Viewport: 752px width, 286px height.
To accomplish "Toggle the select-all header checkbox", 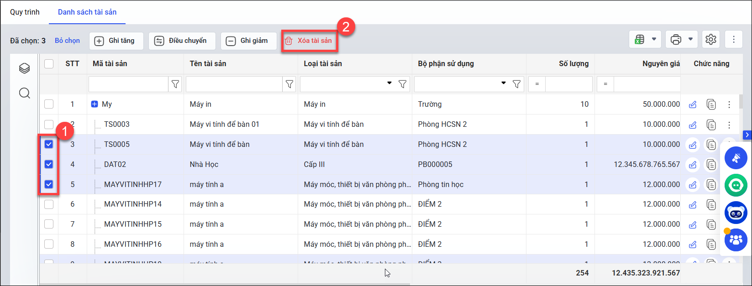I will coord(49,64).
